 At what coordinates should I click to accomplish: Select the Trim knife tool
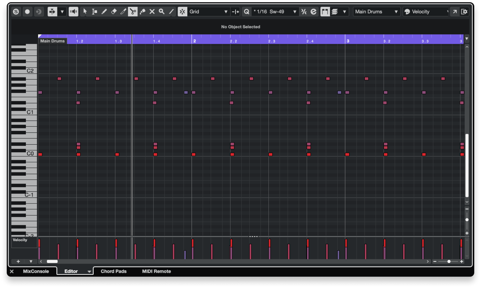click(123, 12)
